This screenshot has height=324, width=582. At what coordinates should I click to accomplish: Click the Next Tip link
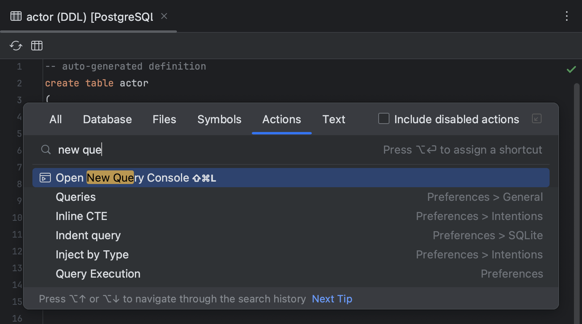point(332,299)
